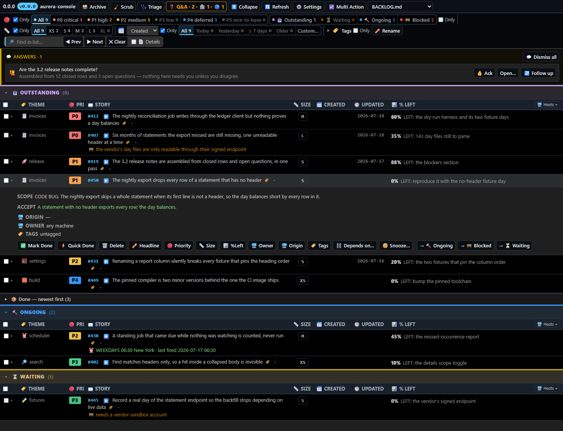Uncheck the Only checkbox in the priority filter row
This screenshot has width=563, height=431.
pyautogui.click(x=15, y=20)
